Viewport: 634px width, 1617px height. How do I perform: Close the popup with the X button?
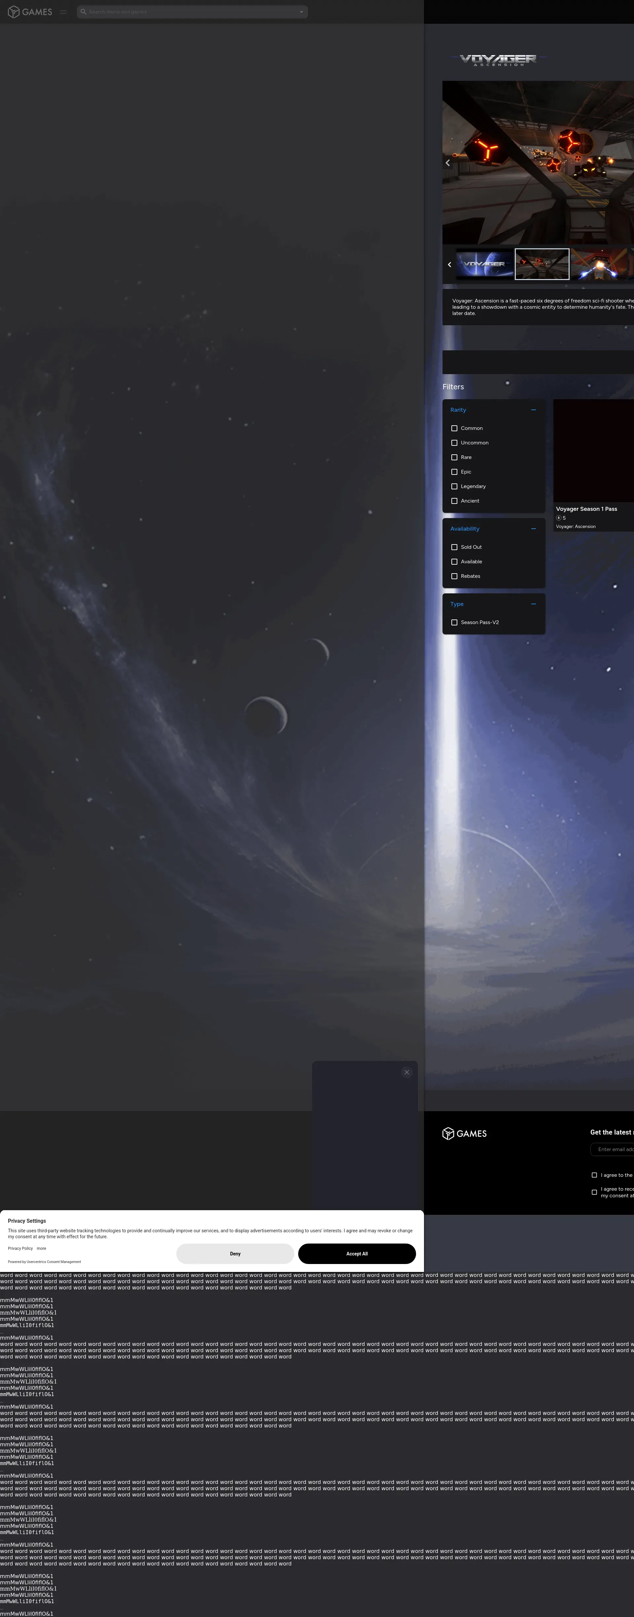click(x=407, y=1072)
